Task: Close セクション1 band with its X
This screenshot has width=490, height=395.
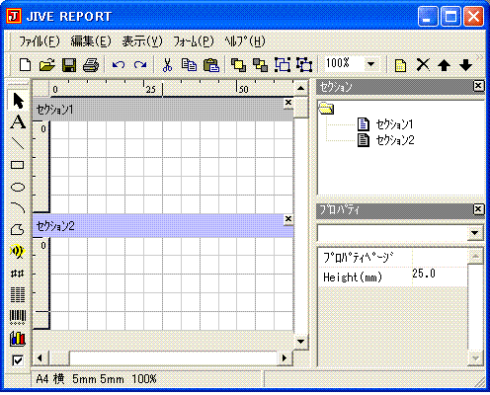Action: (288, 103)
